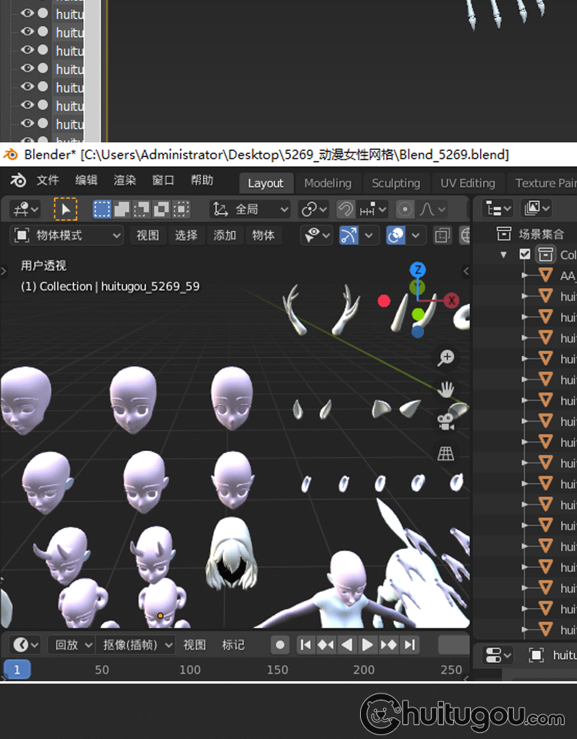
Task: Click the zoom view magnifier icon
Action: (446, 357)
